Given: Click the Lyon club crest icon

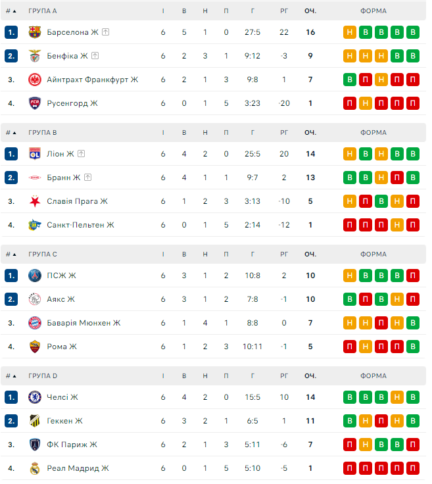Looking at the screenshot, I should 35,154.
